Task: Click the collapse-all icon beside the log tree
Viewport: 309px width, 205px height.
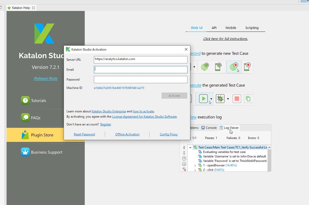Action: click(x=184, y=147)
